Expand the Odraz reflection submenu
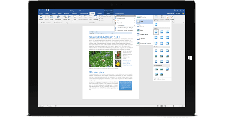 click(x=145, y=26)
